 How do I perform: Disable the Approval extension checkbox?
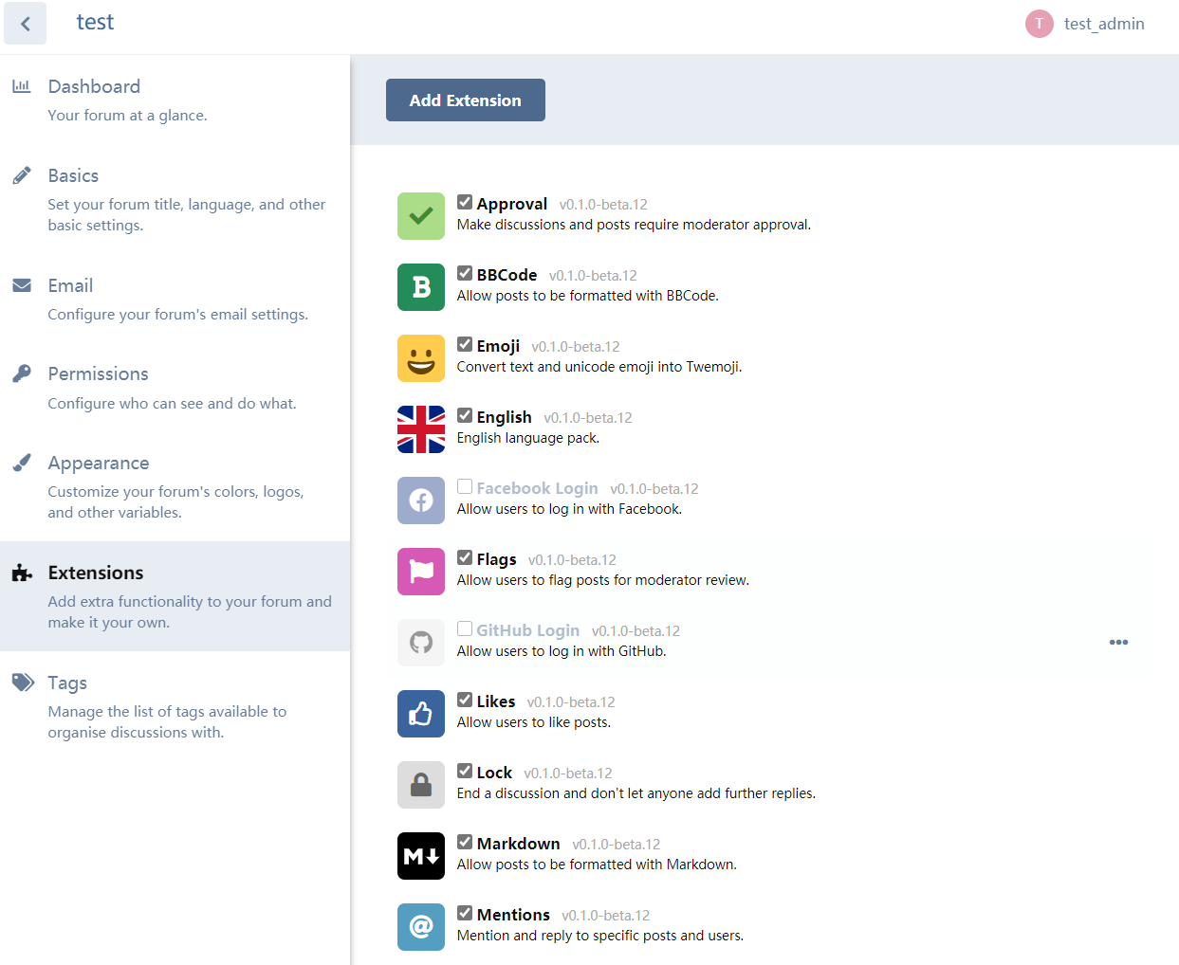465,202
